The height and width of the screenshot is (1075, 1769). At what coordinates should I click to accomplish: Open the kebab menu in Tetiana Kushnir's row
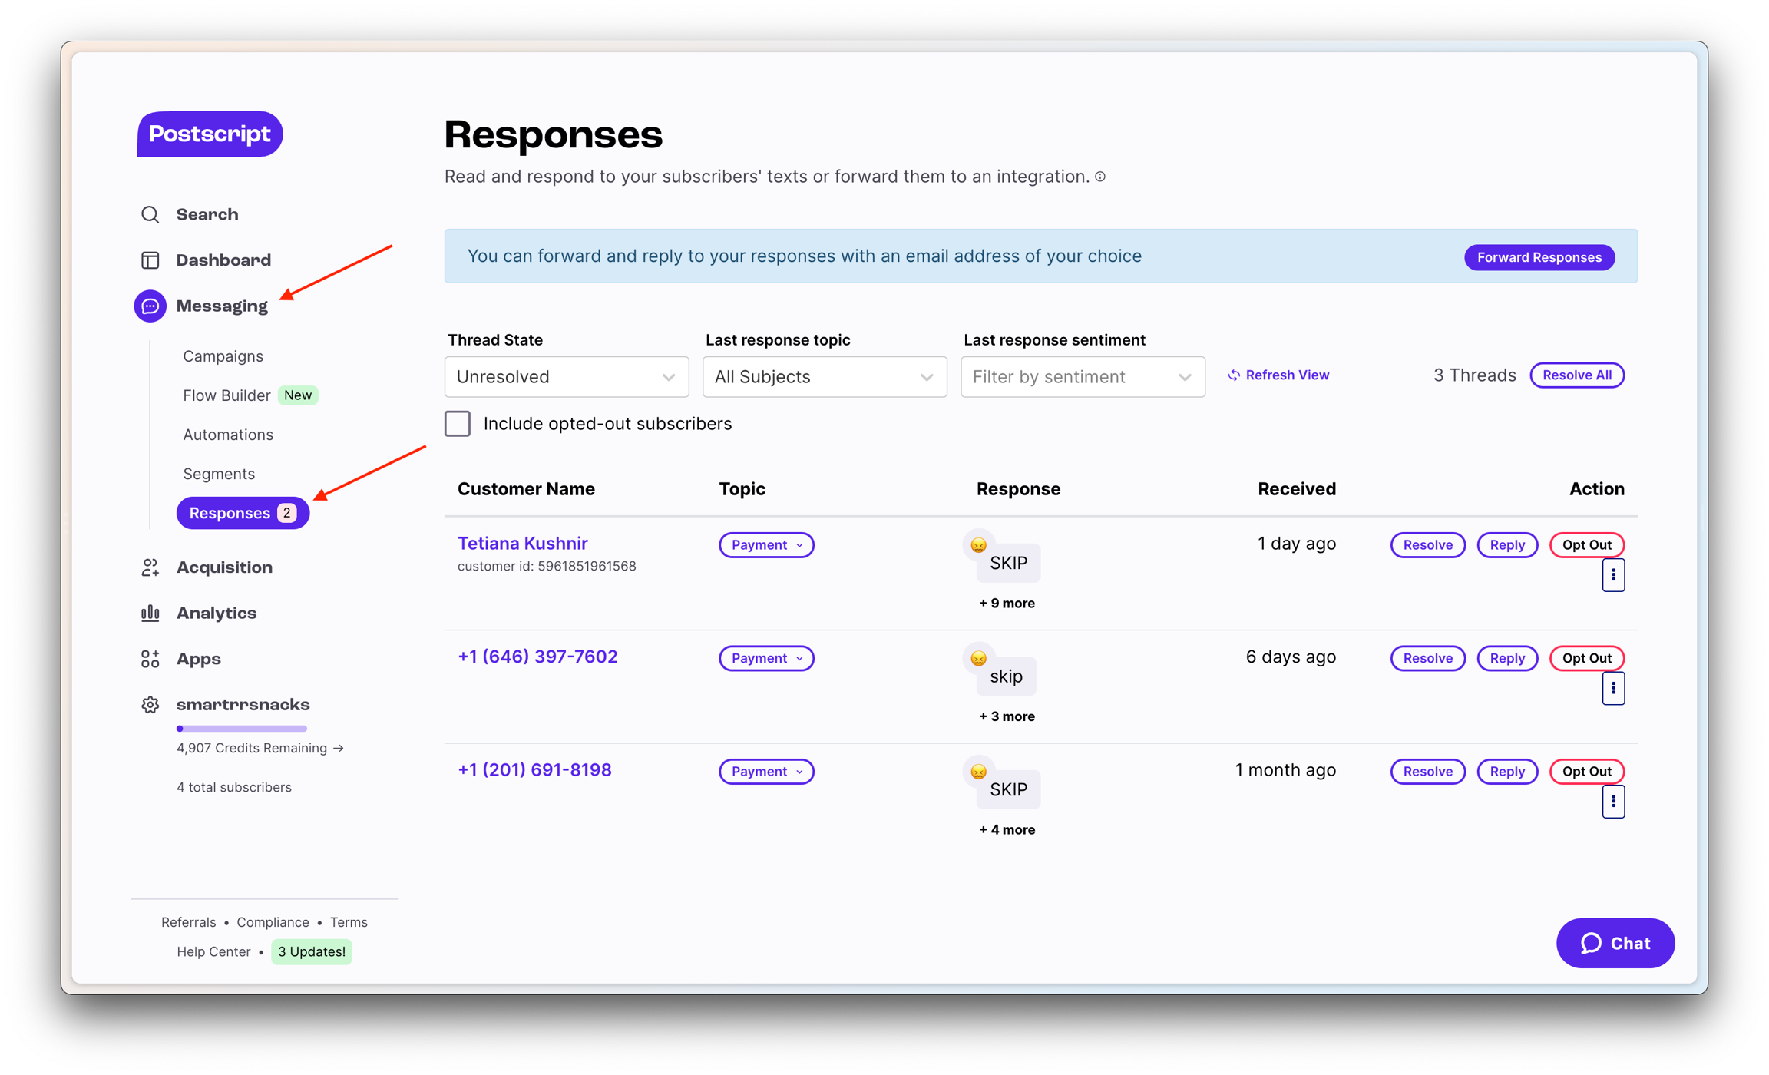pos(1613,575)
